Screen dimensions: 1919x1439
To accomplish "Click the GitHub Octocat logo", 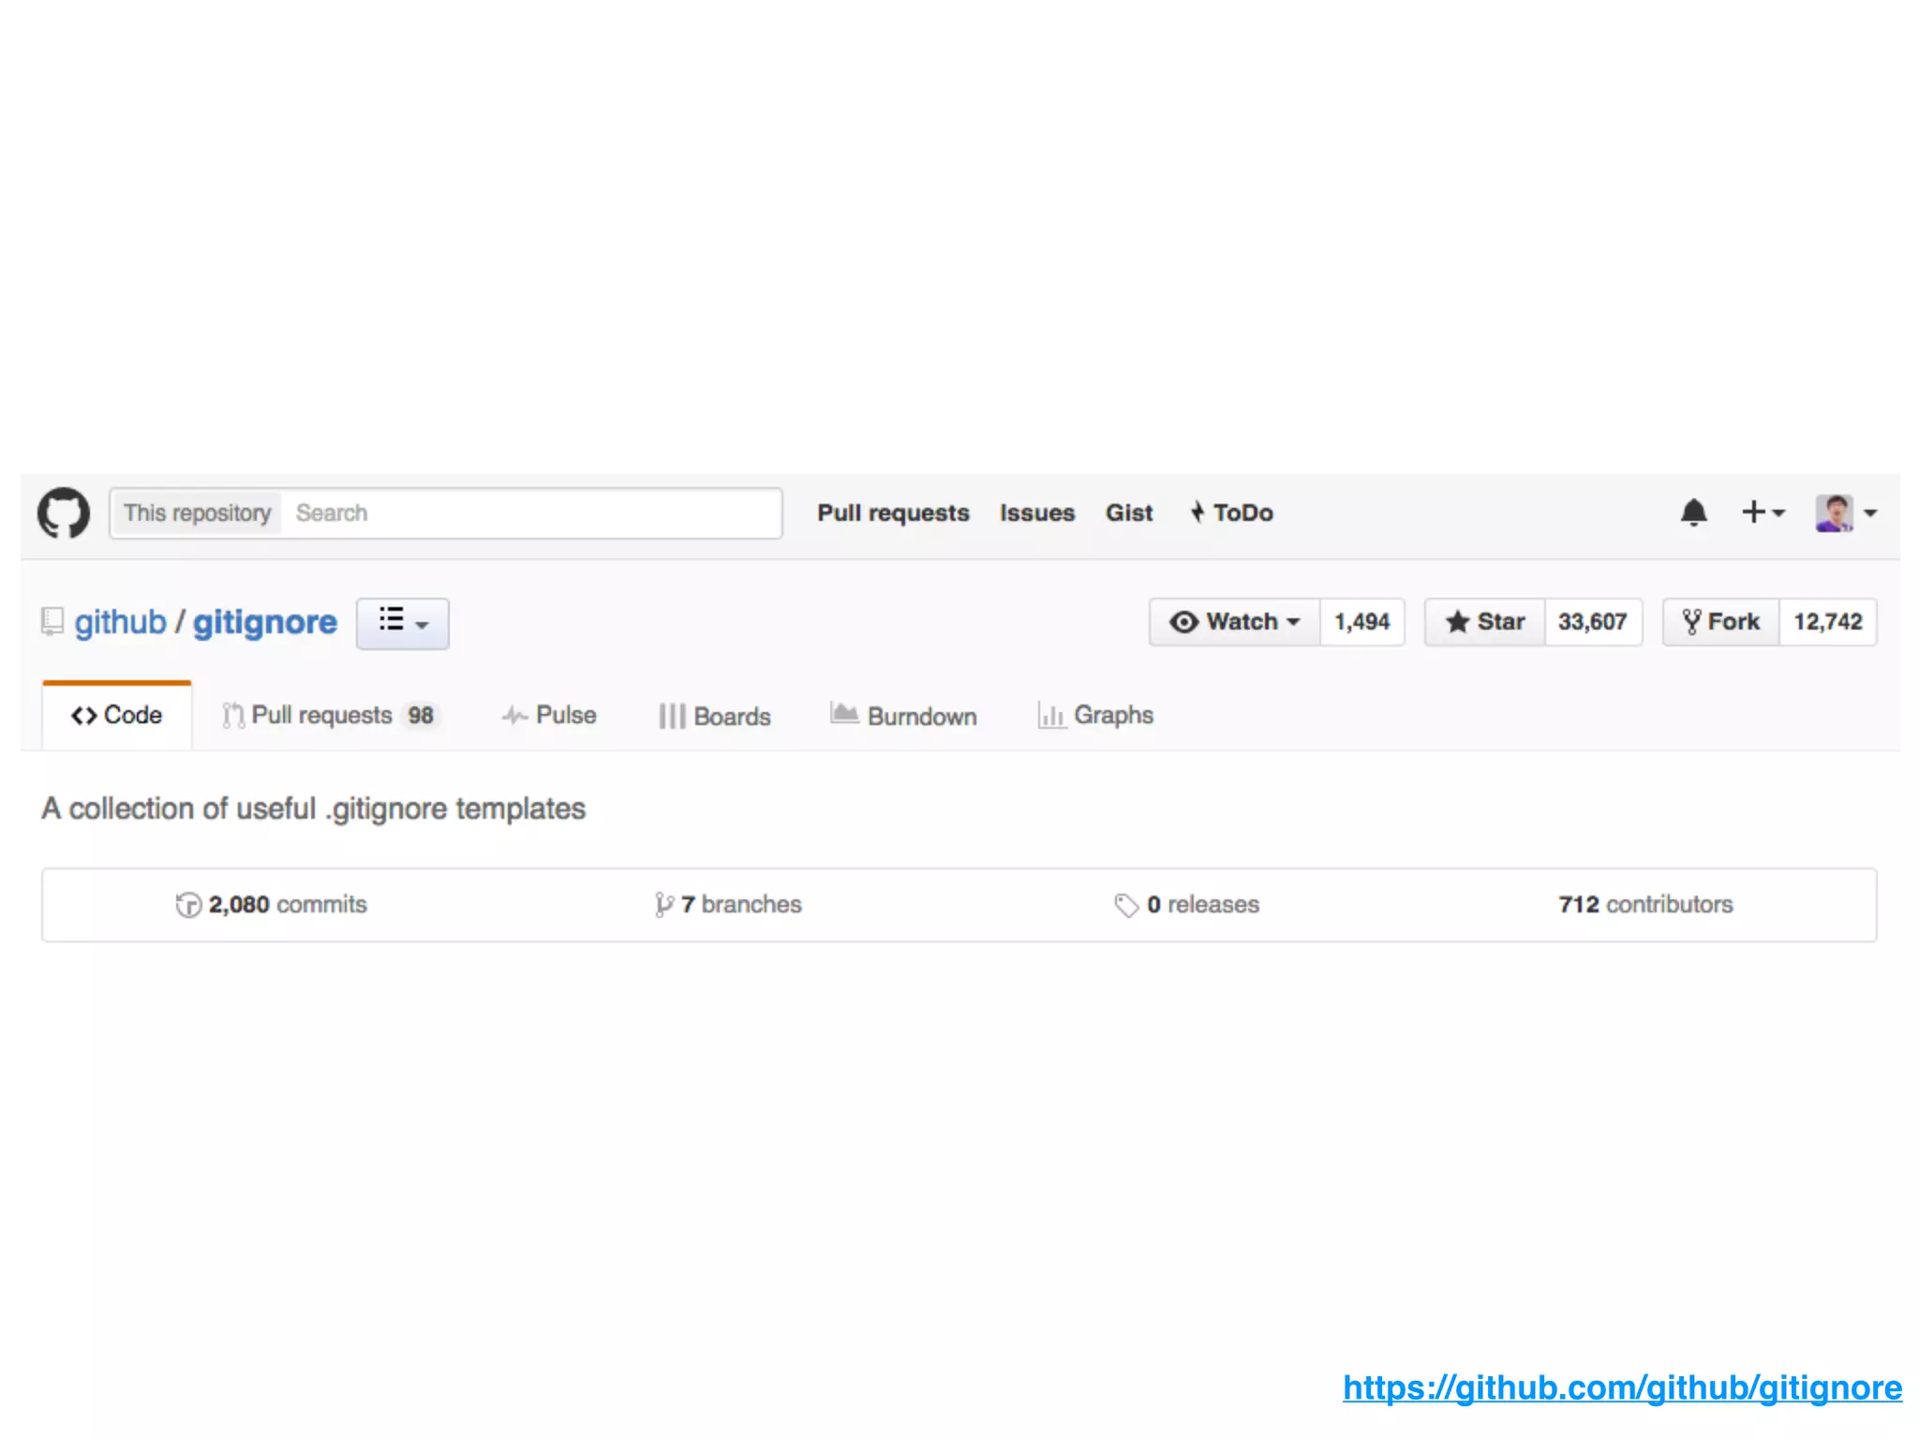I will tap(64, 512).
